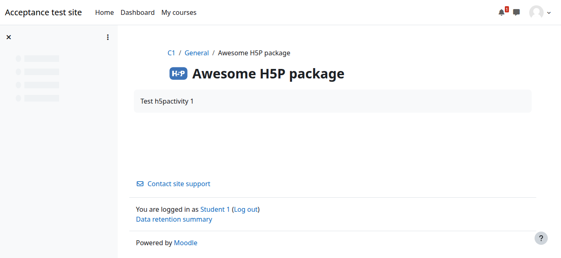The width and height of the screenshot is (561, 258).
Task: Click the envelope icon beside site support
Action: click(x=140, y=184)
